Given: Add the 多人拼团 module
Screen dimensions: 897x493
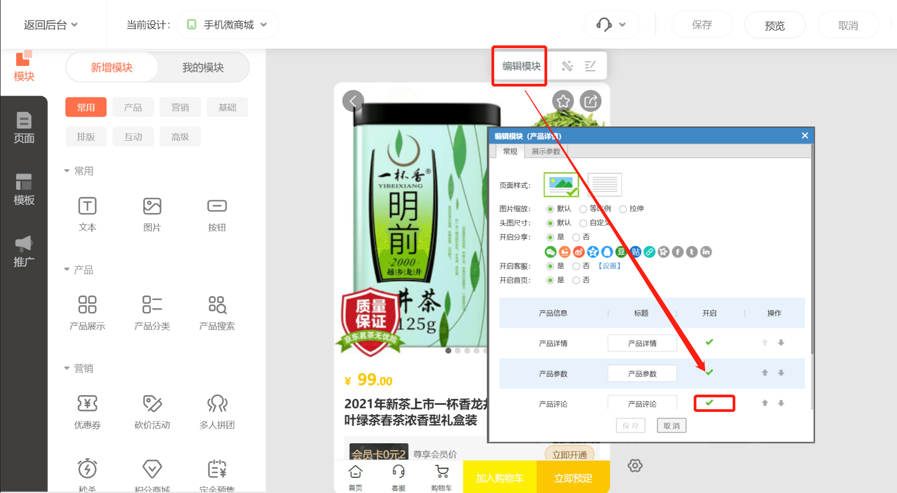Looking at the screenshot, I should (217, 412).
